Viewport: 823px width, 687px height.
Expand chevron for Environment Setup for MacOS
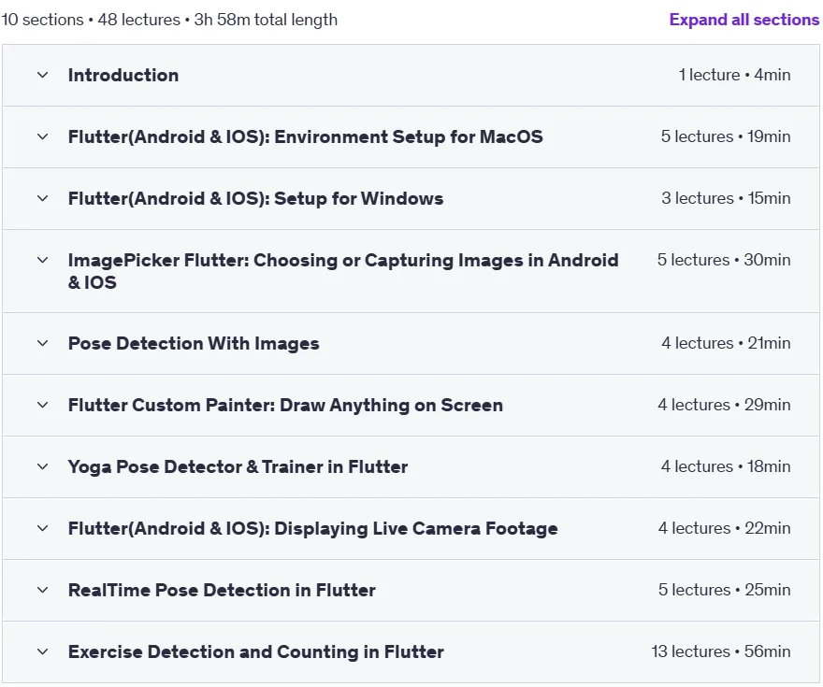coord(42,136)
